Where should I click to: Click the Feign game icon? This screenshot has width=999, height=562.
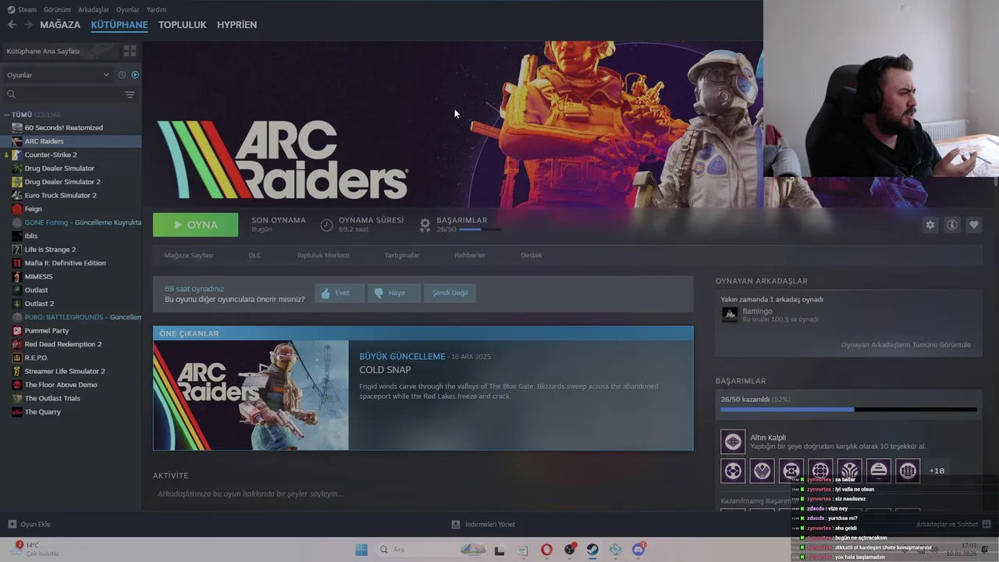(17, 209)
